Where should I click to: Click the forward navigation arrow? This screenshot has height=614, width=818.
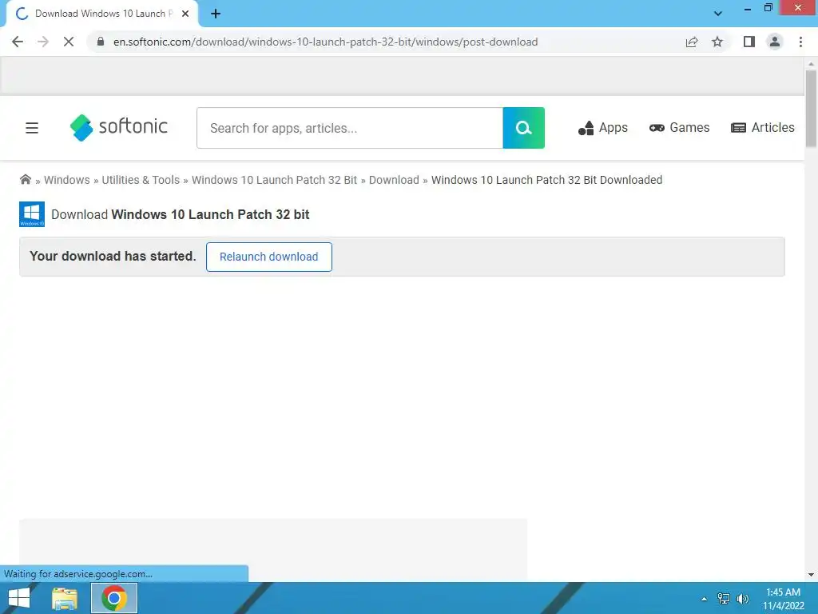tap(43, 42)
